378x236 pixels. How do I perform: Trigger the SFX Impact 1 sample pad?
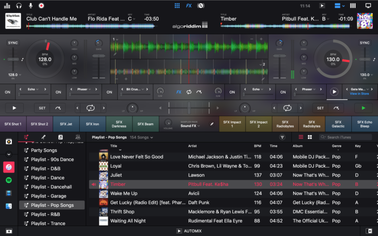tap(232, 124)
